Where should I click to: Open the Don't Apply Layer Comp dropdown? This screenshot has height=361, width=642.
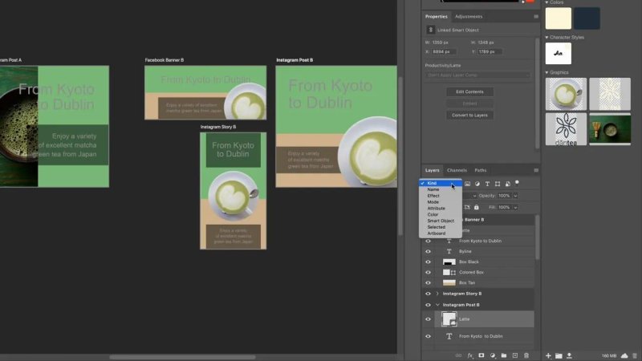pos(477,75)
